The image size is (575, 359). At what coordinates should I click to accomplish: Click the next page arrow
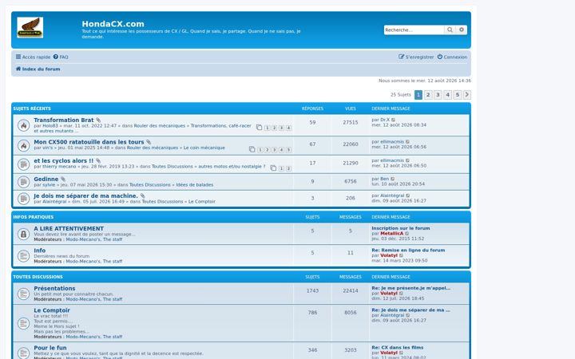467,95
